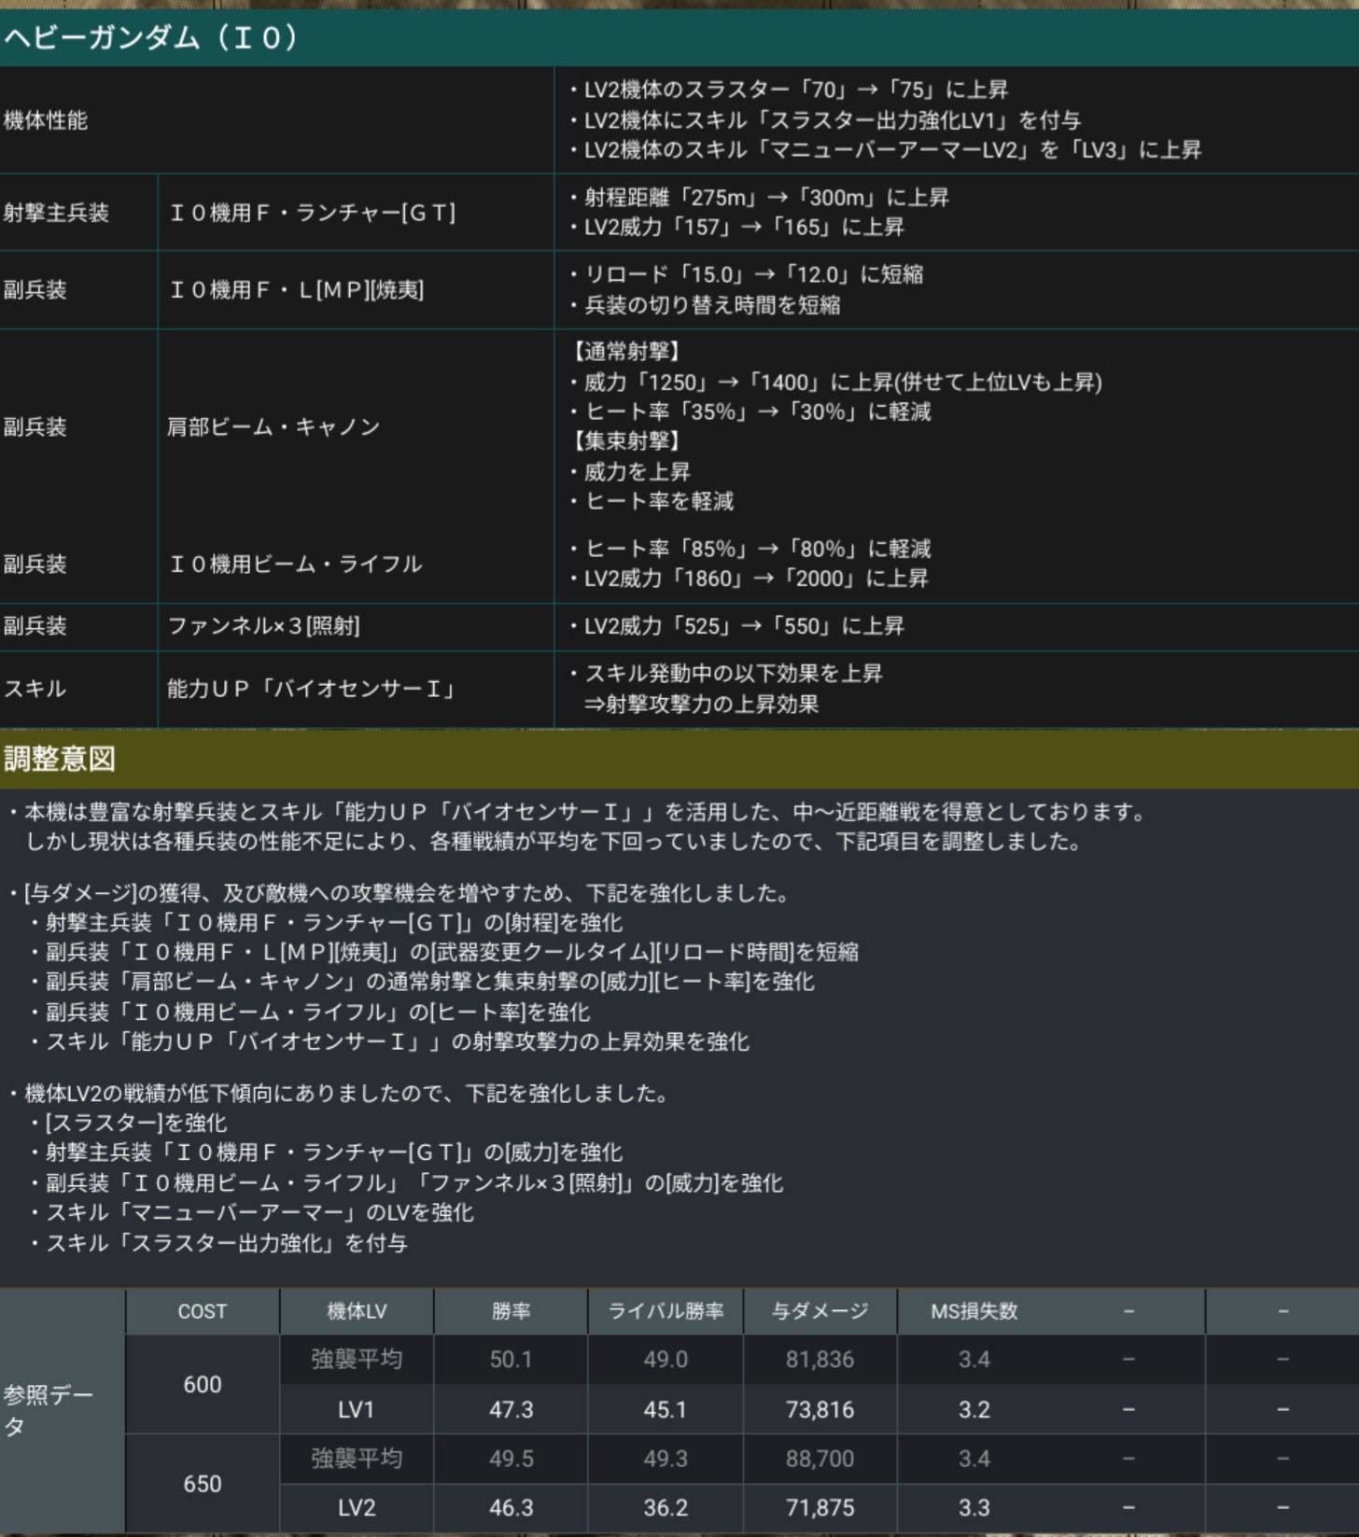Viewport: 1359px width, 1537px height.
Task: Select the LV2威力「1860」→「2000」 line
Action: pyautogui.click(x=749, y=579)
